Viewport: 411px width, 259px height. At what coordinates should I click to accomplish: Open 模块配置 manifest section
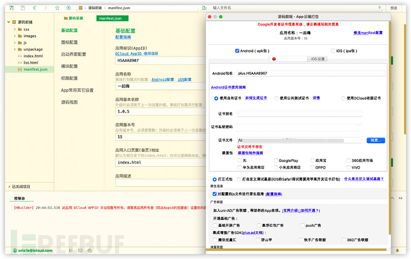tap(69, 66)
